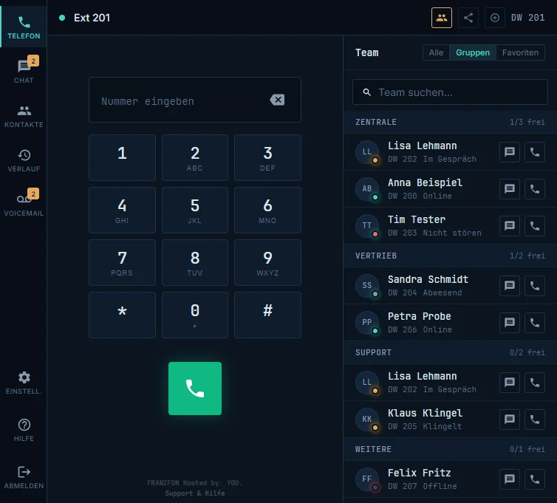
Task: Tap keypad key 6 MNO
Action: point(268,211)
